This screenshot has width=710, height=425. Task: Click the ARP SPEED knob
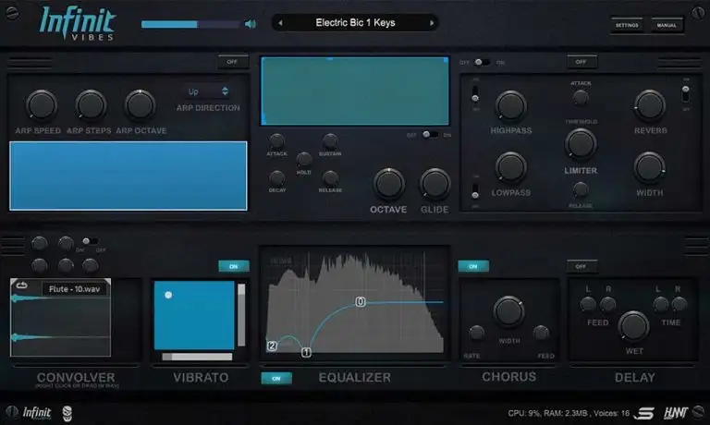(x=42, y=105)
